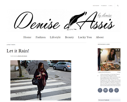This screenshot has height=102, width=127.
Task: Show next Instagram slider photo
Action: point(119,50)
